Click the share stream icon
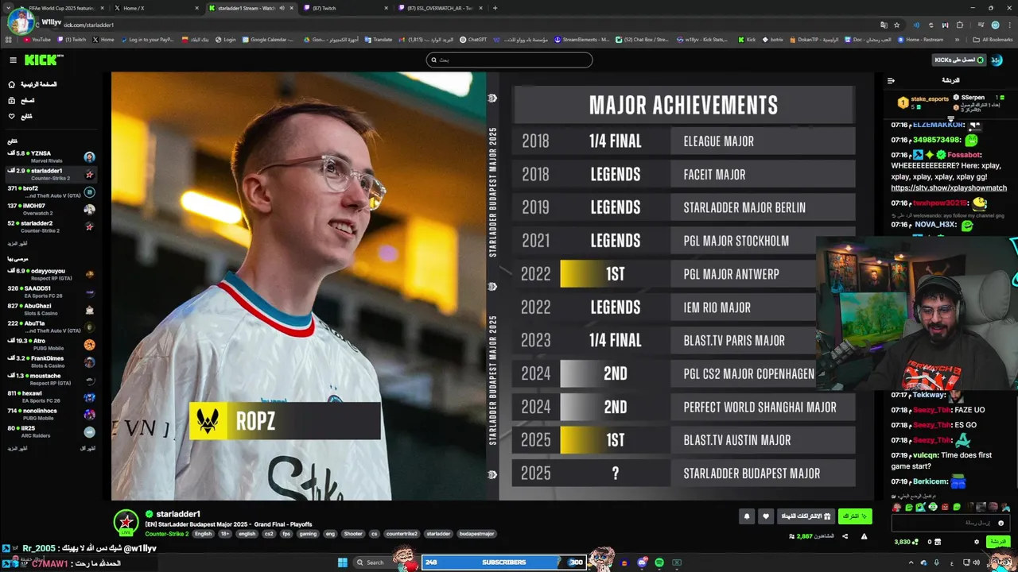This screenshot has width=1018, height=572. pyautogui.click(x=845, y=536)
